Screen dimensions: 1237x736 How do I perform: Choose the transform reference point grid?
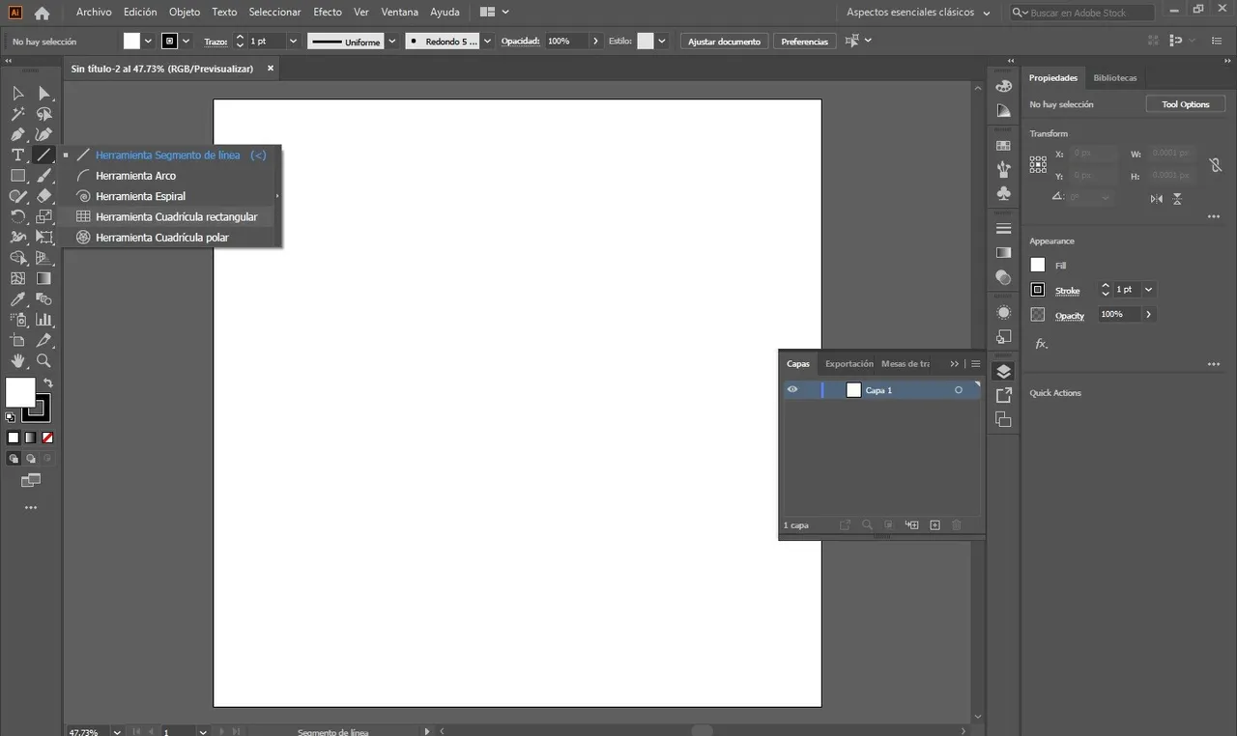[1038, 165]
